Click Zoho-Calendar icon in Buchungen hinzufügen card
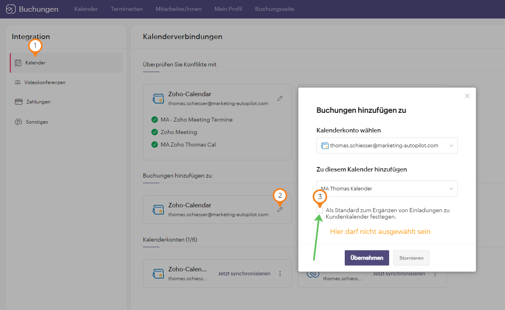Image resolution: width=505 pixels, height=310 pixels. pos(158,210)
